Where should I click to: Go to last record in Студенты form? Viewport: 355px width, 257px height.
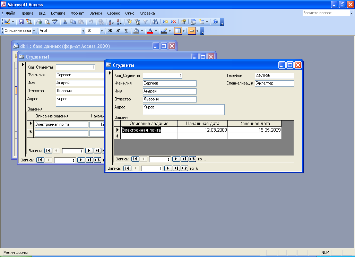coord(176,168)
